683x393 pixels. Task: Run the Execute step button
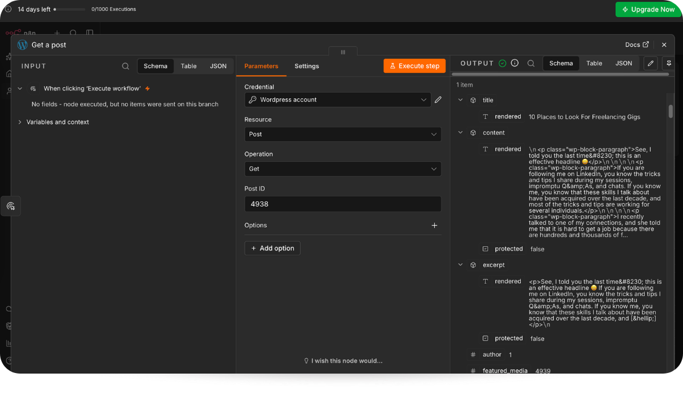414,66
